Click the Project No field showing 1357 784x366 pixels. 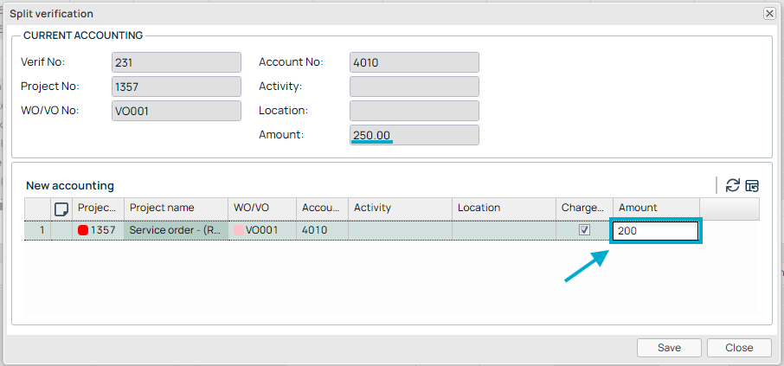point(177,87)
